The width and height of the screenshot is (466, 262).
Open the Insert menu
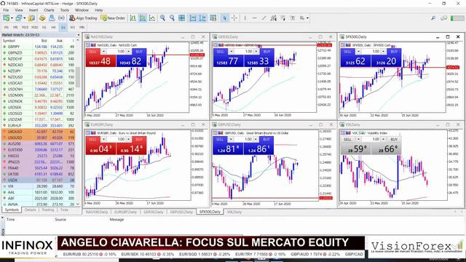[33, 10]
